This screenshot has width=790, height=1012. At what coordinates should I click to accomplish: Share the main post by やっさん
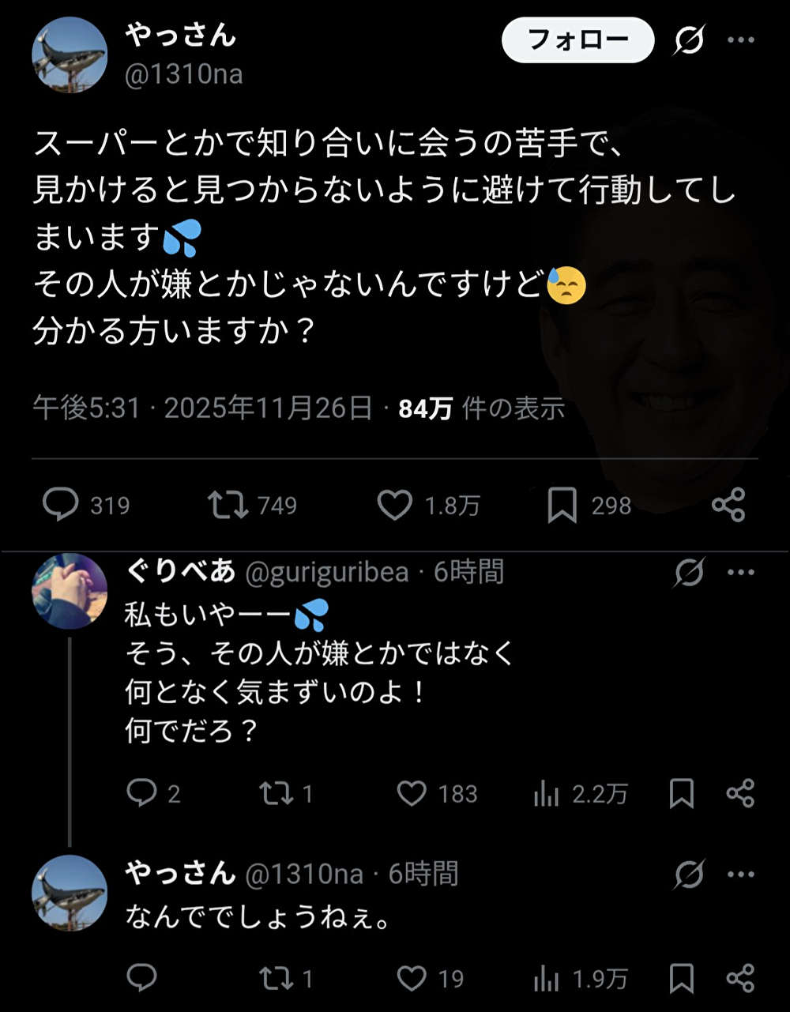click(x=728, y=505)
